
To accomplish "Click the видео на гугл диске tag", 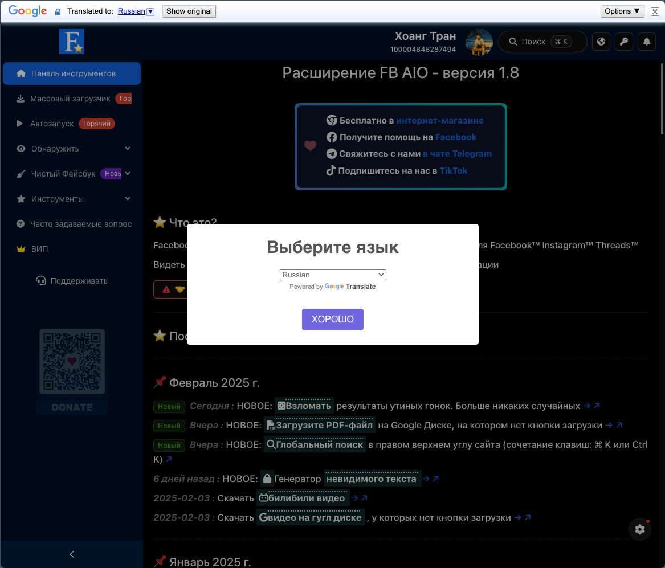I will point(310,517).
